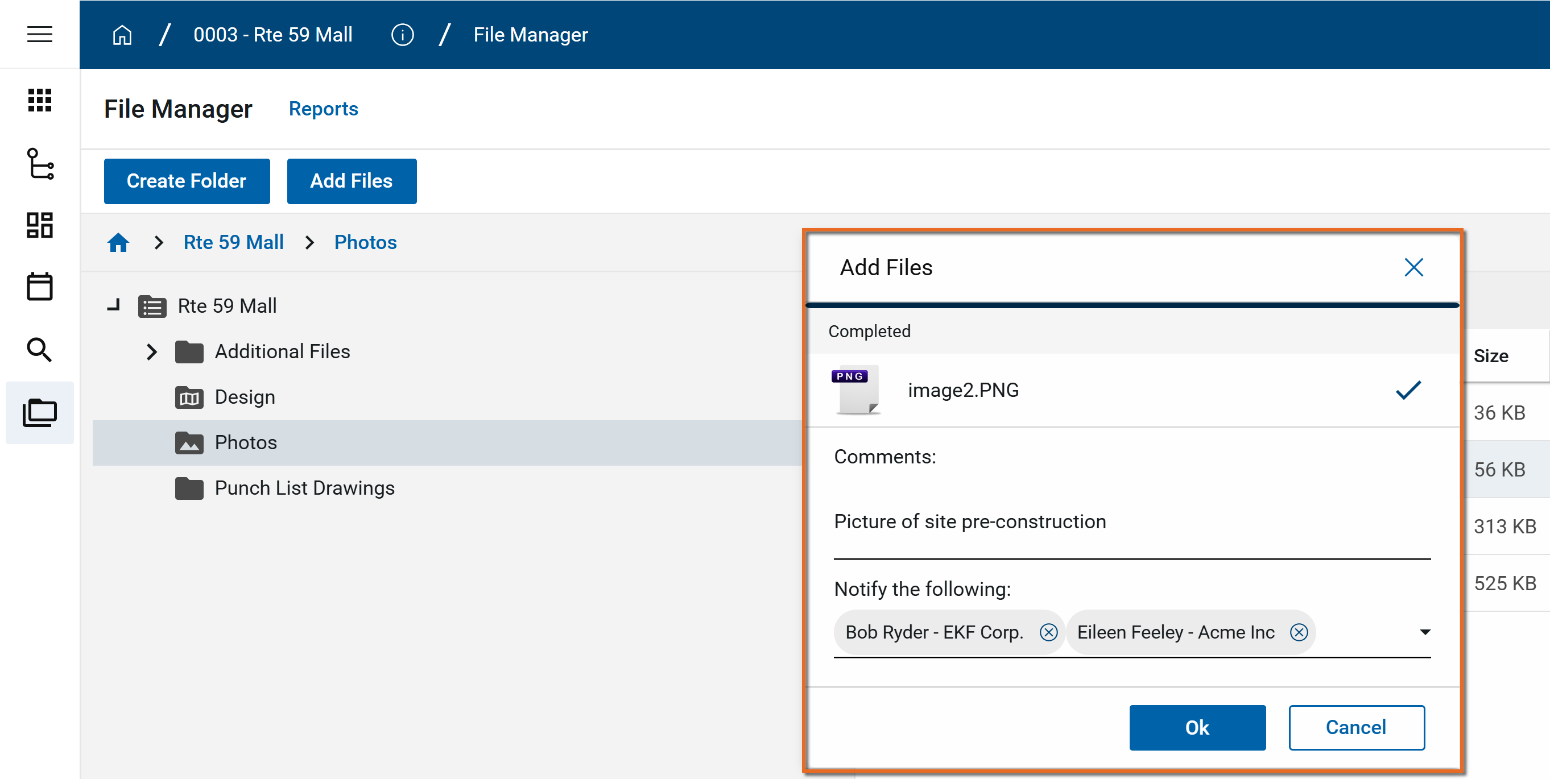Close the Add Files dialog
The height and width of the screenshot is (779, 1550).
click(x=1413, y=268)
